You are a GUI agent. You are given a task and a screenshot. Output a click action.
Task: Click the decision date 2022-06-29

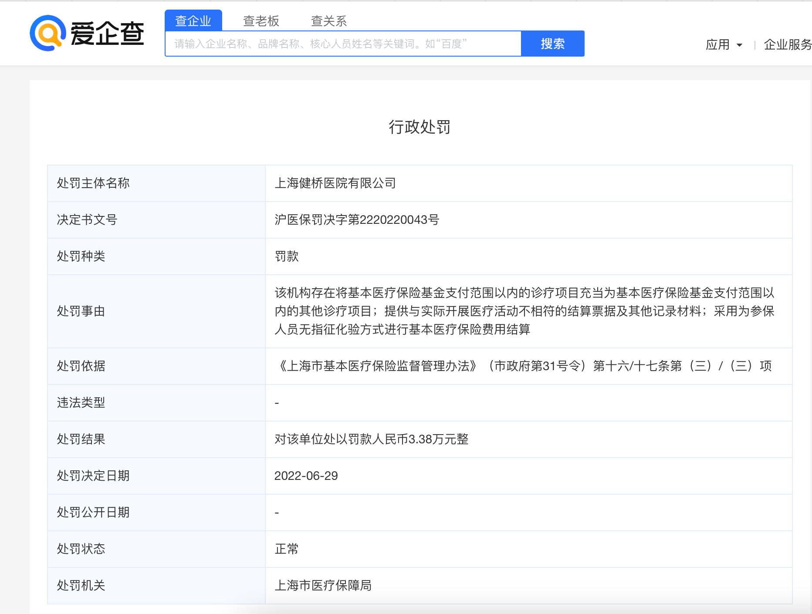(x=306, y=476)
